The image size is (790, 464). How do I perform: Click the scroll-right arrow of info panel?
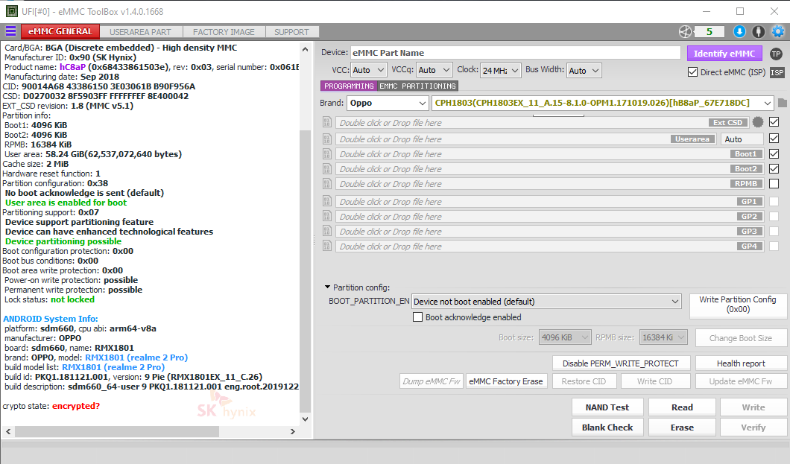coord(293,432)
